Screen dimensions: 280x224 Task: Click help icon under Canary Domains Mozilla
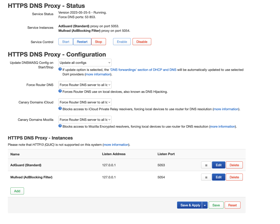[x=60, y=126]
